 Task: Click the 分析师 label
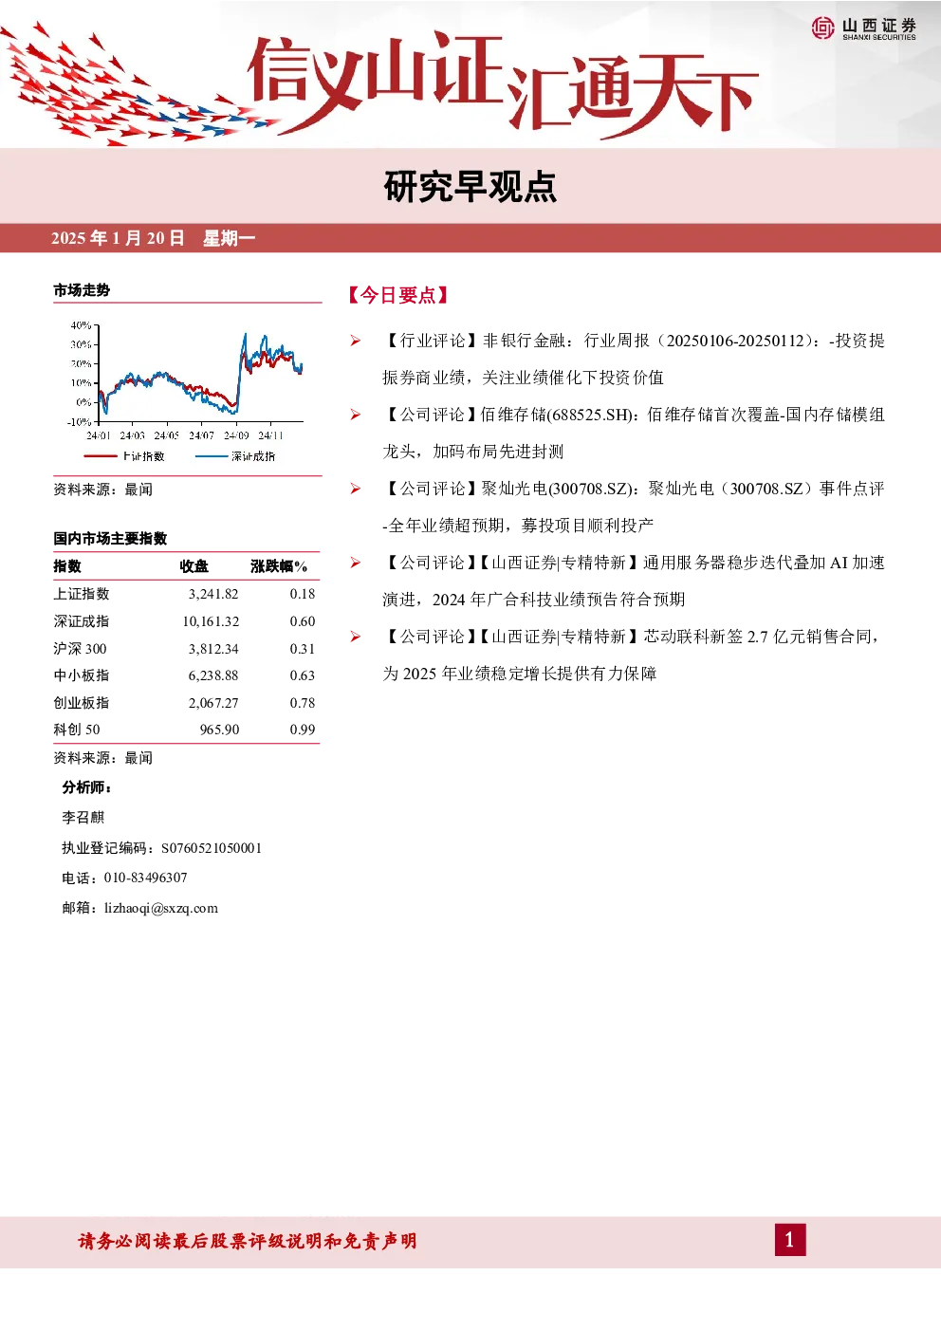point(87,787)
